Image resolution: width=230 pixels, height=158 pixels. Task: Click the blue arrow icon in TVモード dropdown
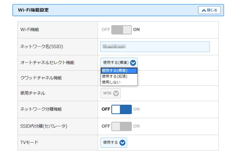[122, 143]
